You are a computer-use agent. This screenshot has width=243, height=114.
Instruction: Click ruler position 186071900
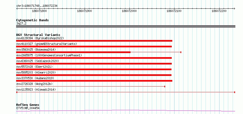[84, 11]
